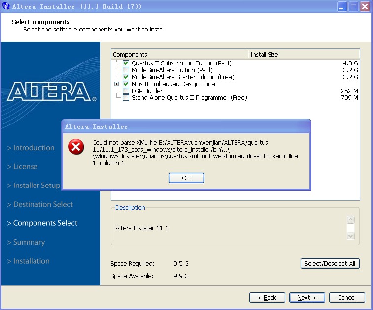Click the ModelSim-Altera Starter Edition label
This screenshot has height=310, width=373.
coord(183,77)
